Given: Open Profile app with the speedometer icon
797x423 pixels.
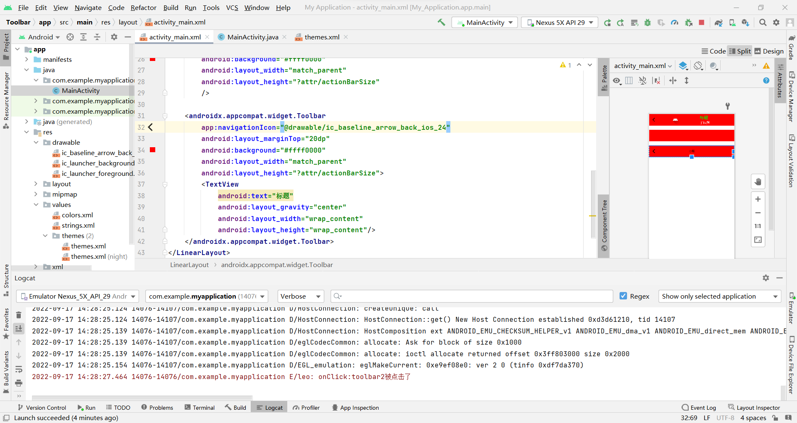Looking at the screenshot, I should tap(675, 22).
